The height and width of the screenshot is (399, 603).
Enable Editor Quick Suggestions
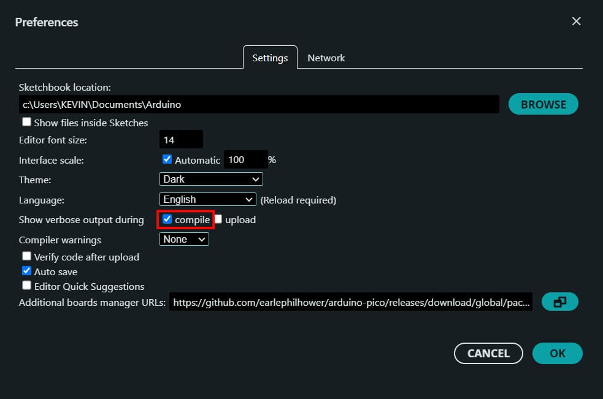tap(26, 285)
